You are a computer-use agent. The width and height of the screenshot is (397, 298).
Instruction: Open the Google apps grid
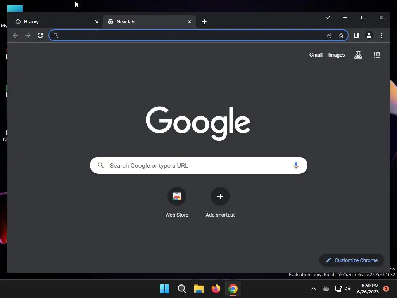(377, 55)
